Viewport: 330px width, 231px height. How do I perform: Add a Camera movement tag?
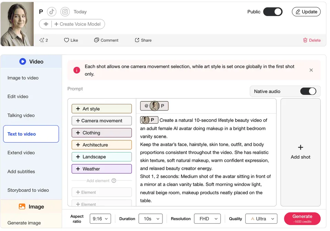pos(102,121)
